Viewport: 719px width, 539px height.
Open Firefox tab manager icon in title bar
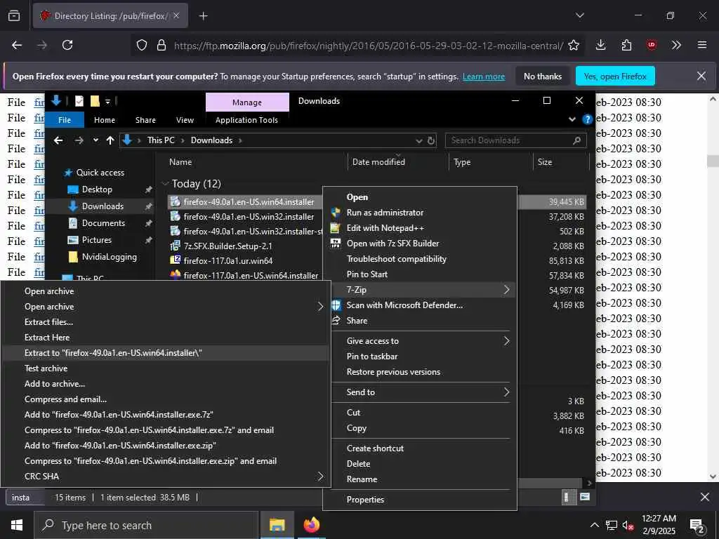(14, 15)
